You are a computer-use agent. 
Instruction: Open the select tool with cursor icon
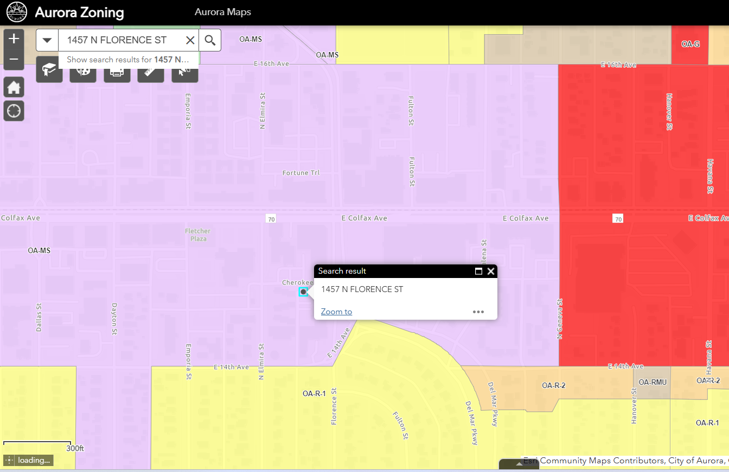pos(185,72)
